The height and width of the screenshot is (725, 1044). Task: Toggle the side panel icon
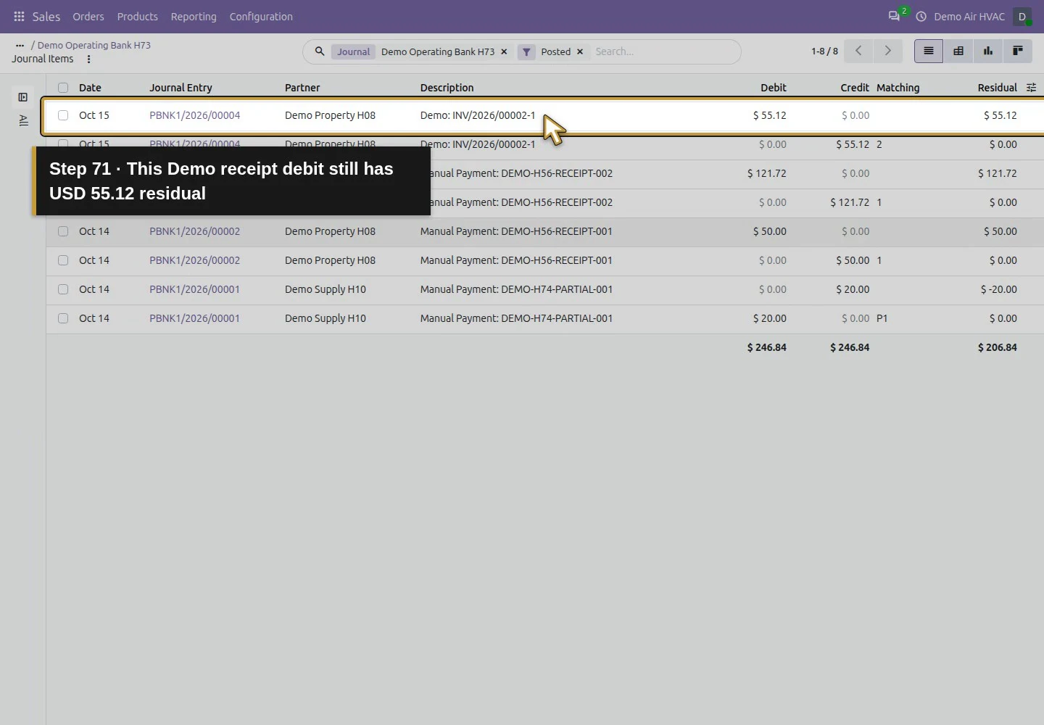23,97
